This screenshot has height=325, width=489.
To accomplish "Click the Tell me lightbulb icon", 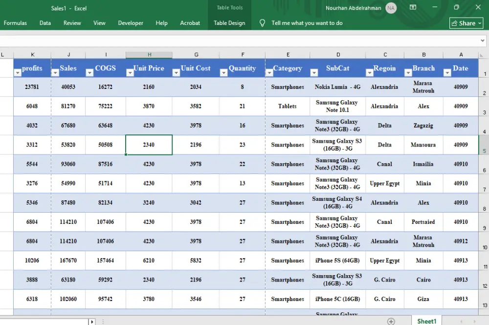I will point(262,23).
